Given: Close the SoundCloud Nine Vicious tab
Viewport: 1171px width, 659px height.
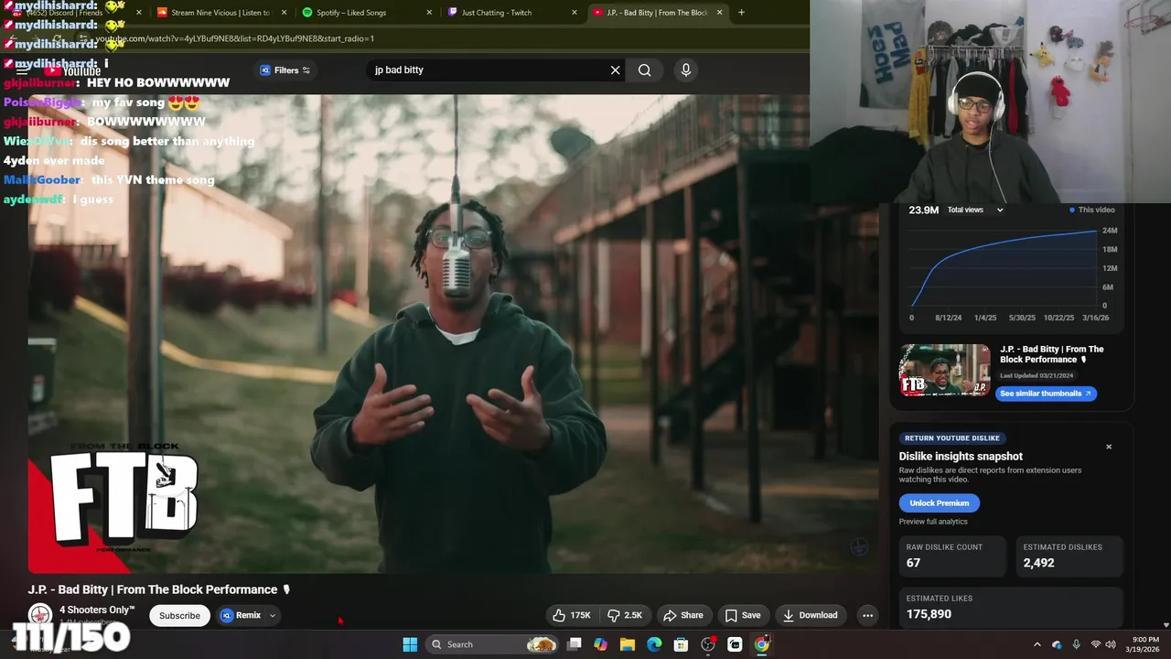Looking at the screenshot, I should pos(285,13).
